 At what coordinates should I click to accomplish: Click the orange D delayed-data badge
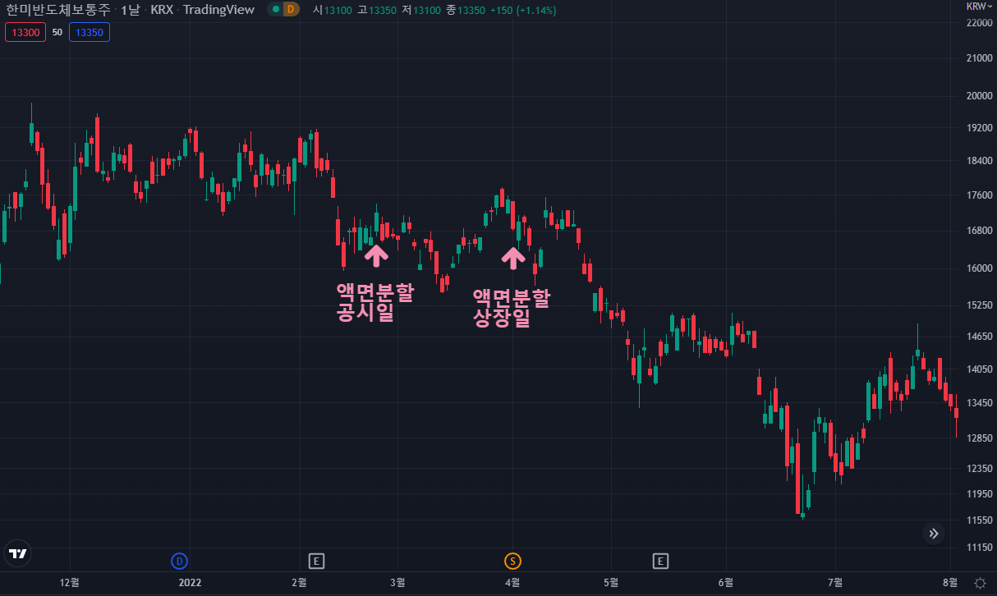(292, 10)
